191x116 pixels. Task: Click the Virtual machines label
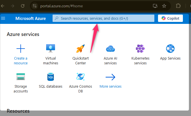pyautogui.click(x=51, y=61)
